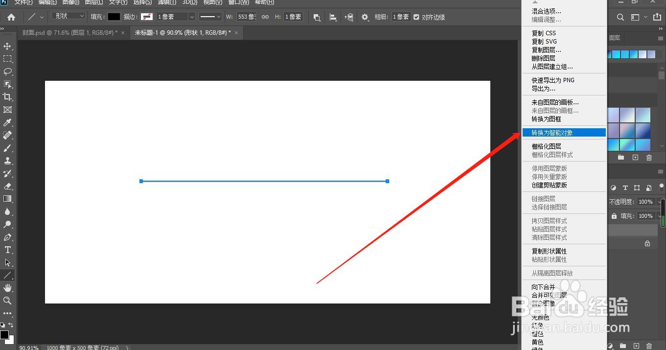666x350 pixels.
Task: Select the Hand tool
Action: (7, 288)
